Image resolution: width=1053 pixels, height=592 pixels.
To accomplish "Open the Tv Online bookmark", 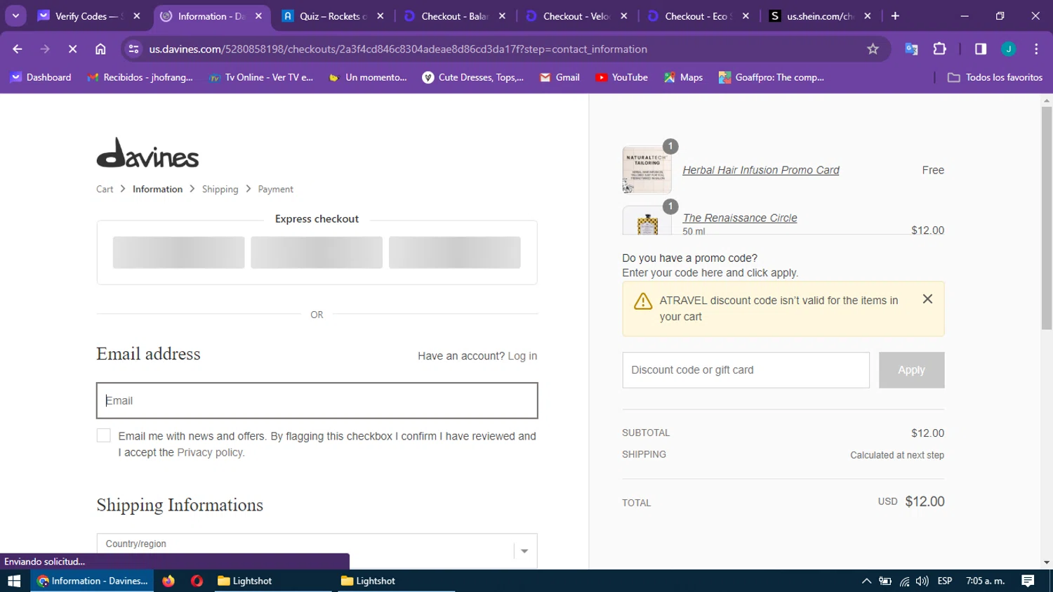I will (x=261, y=77).
